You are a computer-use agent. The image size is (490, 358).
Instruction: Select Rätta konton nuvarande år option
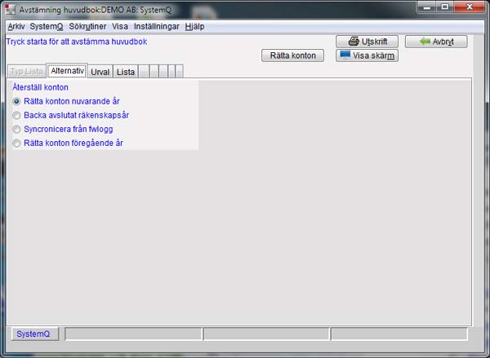pyautogui.click(x=17, y=101)
